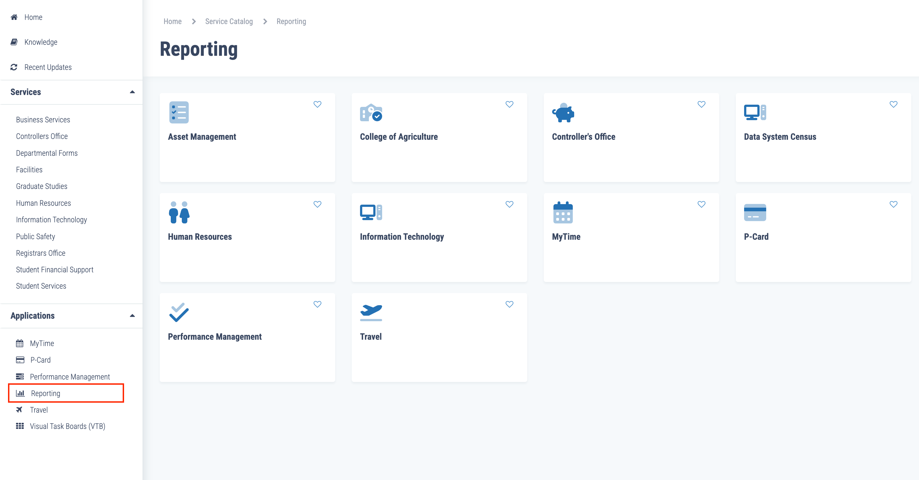919x480 pixels.
Task: Click the Data System Census computer icon
Action: pyautogui.click(x=755, y=113)
